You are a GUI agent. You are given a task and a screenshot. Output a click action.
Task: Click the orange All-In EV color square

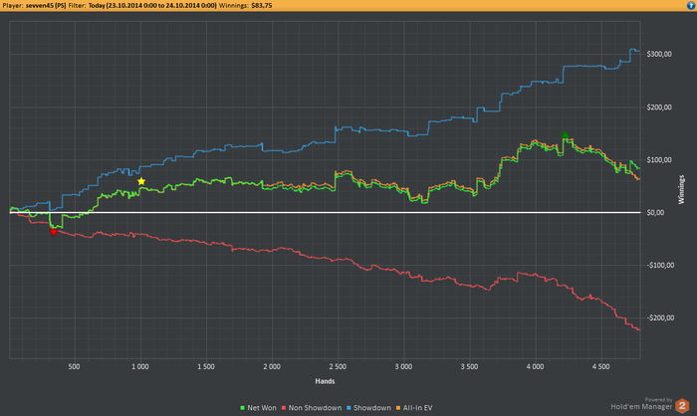click(x=398, y=408)
